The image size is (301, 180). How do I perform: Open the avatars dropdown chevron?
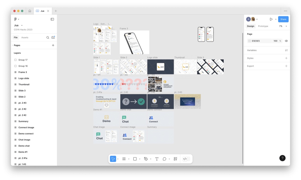(257, 19)
